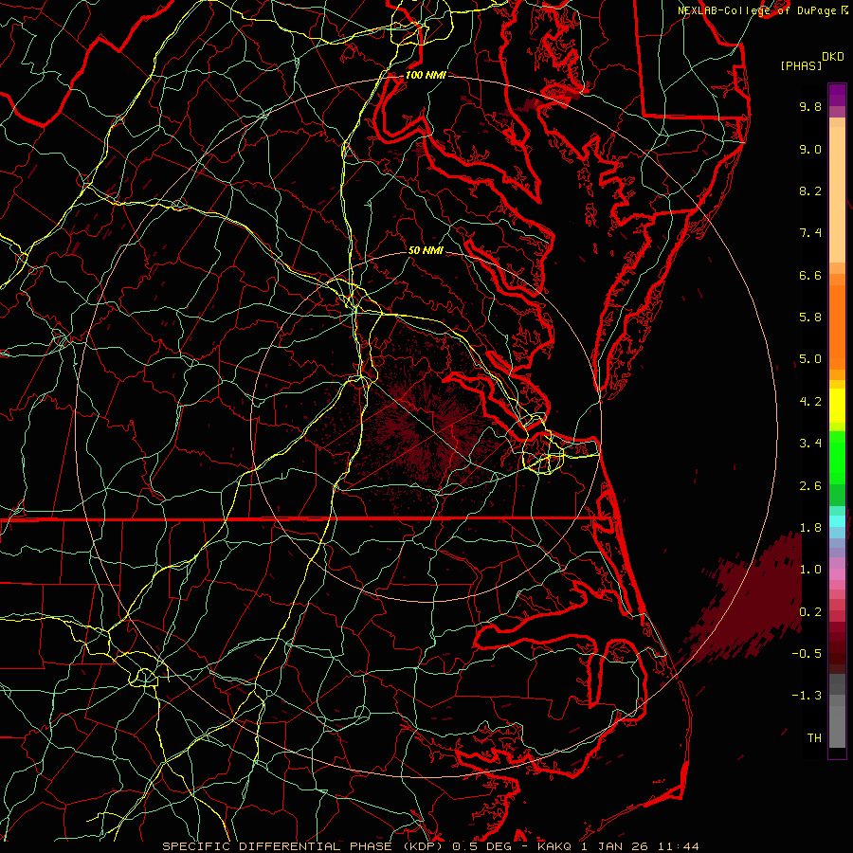The image size is (853, 853).
Task: Click the gray bottom segment of the color bar
Action: [x=837, y=727]
